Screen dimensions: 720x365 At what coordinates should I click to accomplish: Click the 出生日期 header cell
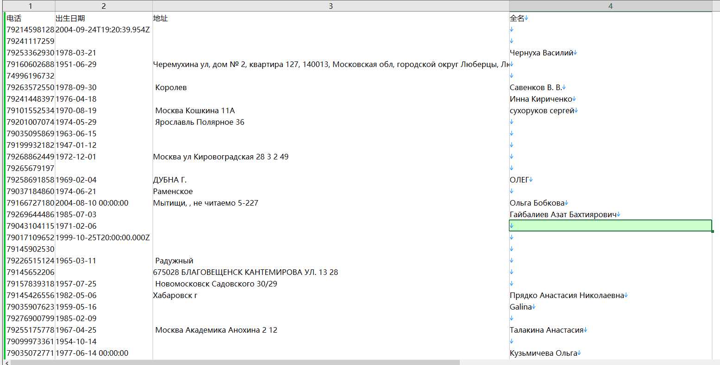104,18
